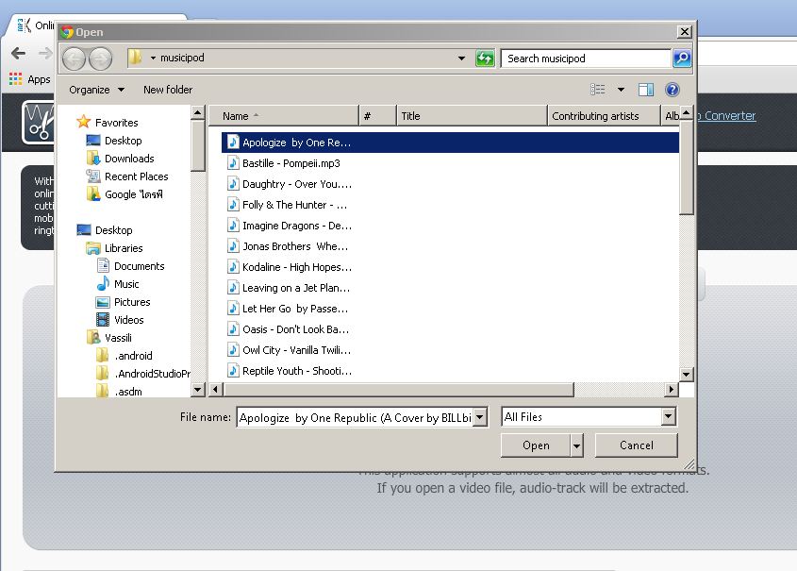Sort by Contributing artists column header
Screen dimensions: 797x571
[x=604, y=116]
